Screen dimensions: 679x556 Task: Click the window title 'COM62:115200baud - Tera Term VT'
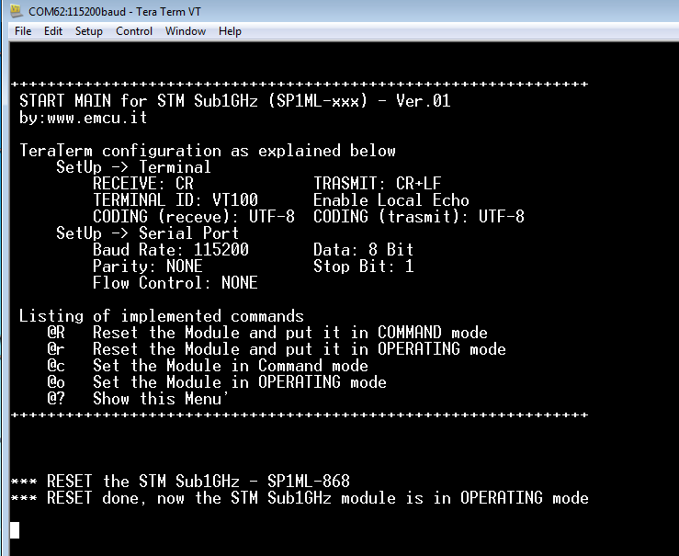point(115,11)
